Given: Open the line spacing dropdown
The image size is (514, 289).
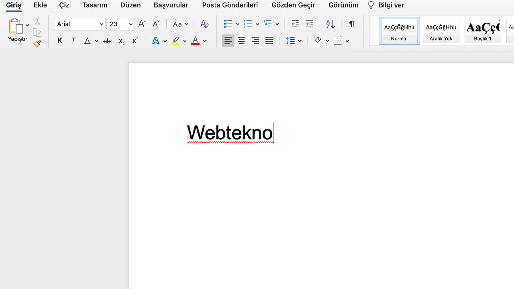Looking at the screenshot, I should [x=300, y=41].
